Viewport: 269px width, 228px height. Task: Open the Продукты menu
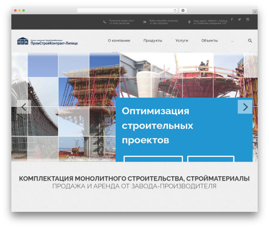[x=153, y=40]
